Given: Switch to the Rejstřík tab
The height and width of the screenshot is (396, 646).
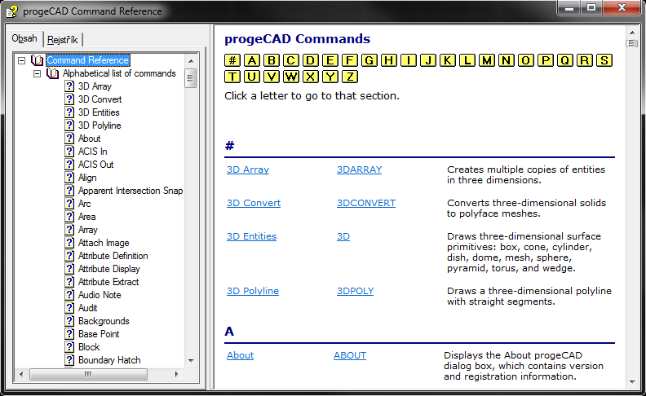Looking at the screenshot, I should 63,40.
